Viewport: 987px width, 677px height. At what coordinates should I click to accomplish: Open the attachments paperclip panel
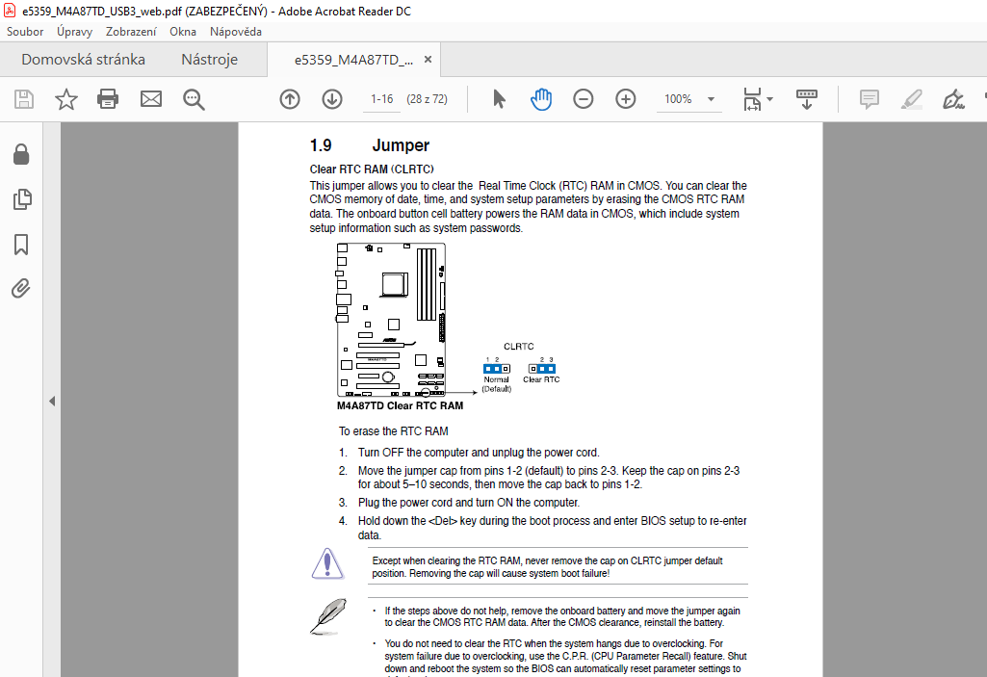point(21,289)
